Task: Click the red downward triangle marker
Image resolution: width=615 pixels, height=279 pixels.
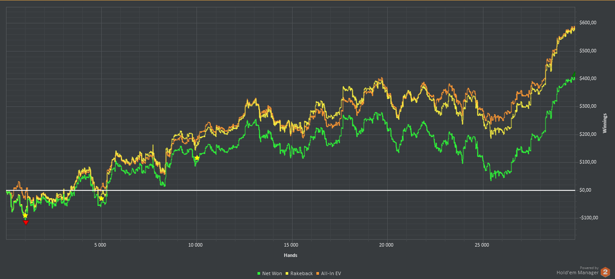Action: click(x=26, y=222)
